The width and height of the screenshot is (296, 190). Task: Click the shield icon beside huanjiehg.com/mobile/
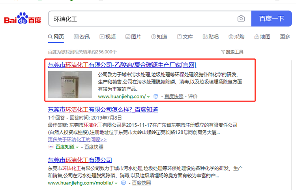click(124, 183)
